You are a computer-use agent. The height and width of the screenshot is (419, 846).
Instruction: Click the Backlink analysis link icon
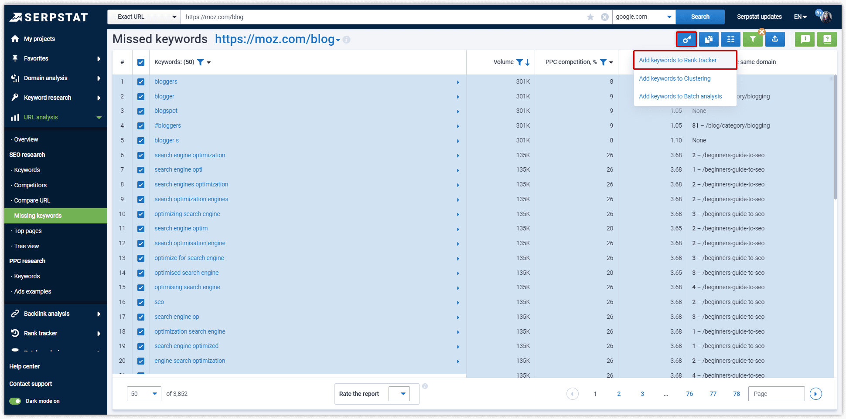[x=15, y=314]
